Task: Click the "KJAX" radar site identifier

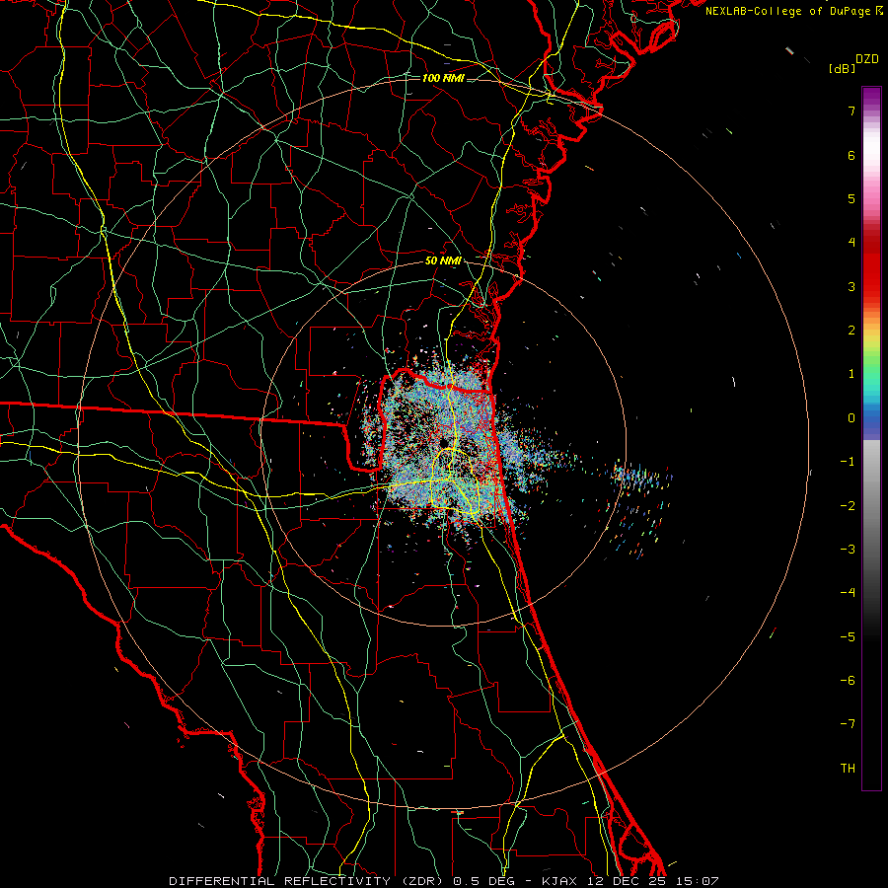Action: (x=559, y=881)
